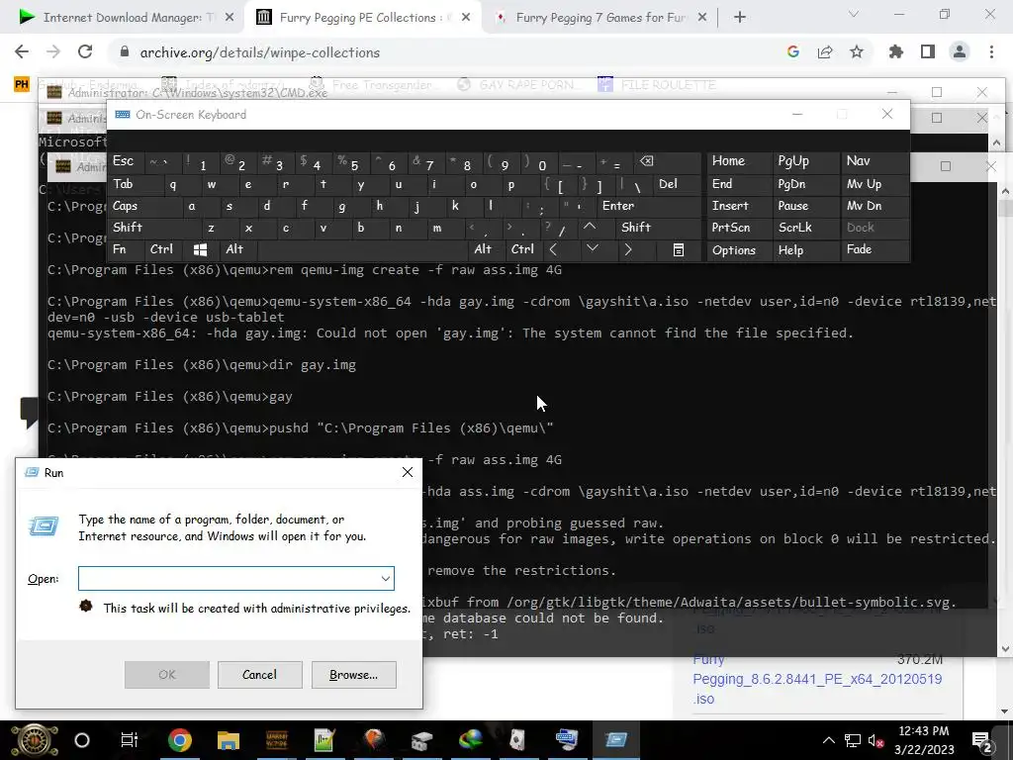Viewport: 1013px width, 760px height.
Task: Open Internet Download Manager taskbar icon
Action: pyautogui.click(x=471, y=740)
